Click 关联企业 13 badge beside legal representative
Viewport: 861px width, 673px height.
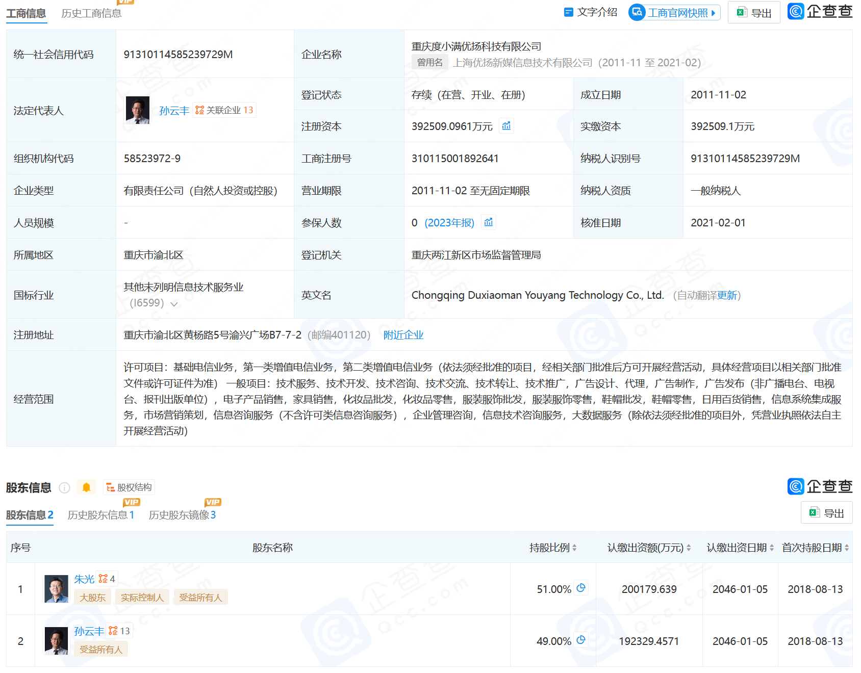pos(224,110)
